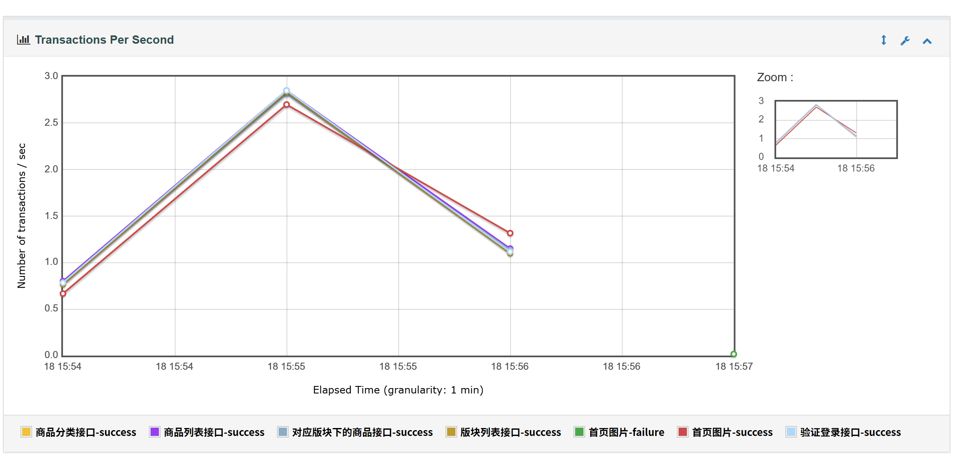
Task: Click the green data point at 15:57
Action: pyautogui.click(x=734, y=354)
